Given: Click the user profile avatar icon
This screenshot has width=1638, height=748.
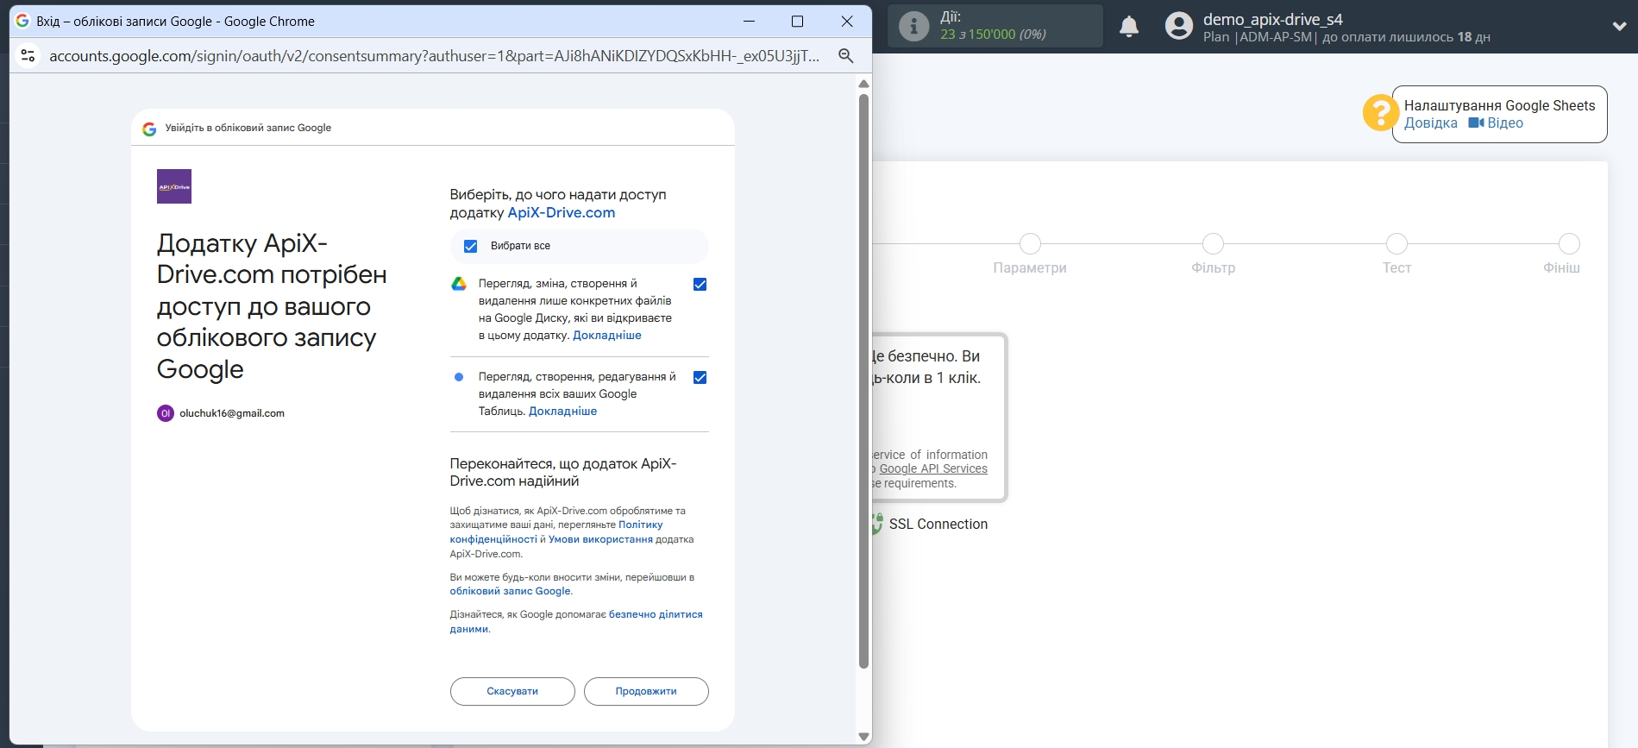Looking at the screenshot, I should [1179, 26].
